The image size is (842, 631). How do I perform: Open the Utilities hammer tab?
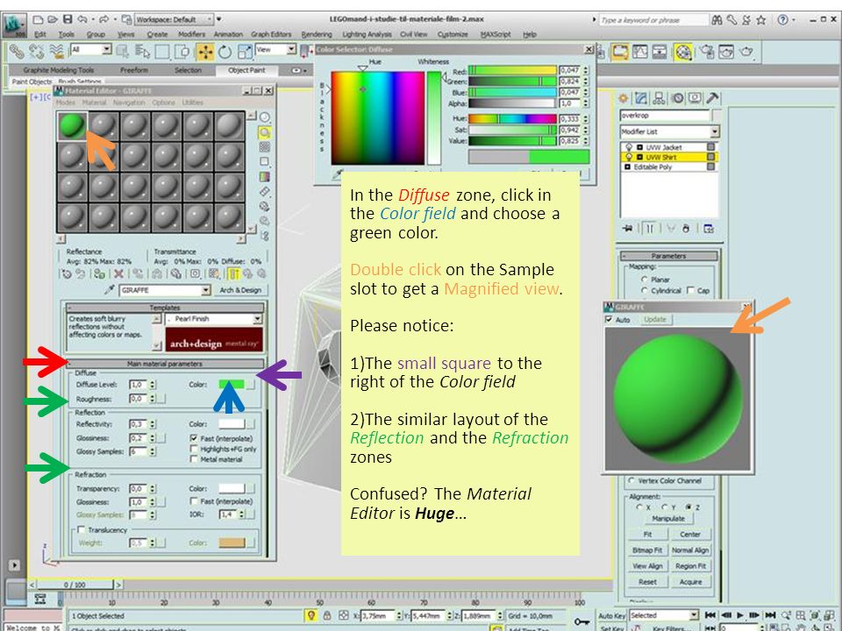coord(712,98)
